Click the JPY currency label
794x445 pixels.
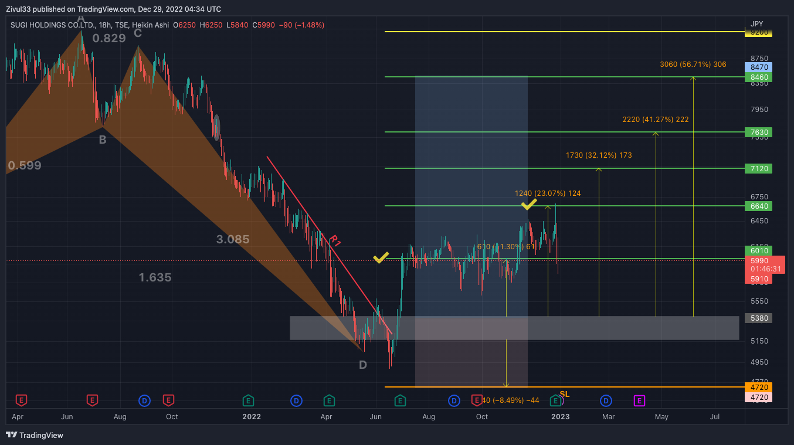pos(757,24)
